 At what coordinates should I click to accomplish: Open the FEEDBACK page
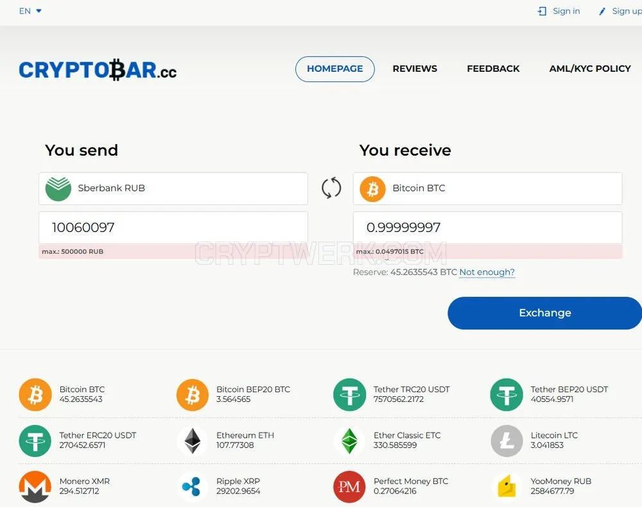tap(493, 69)
